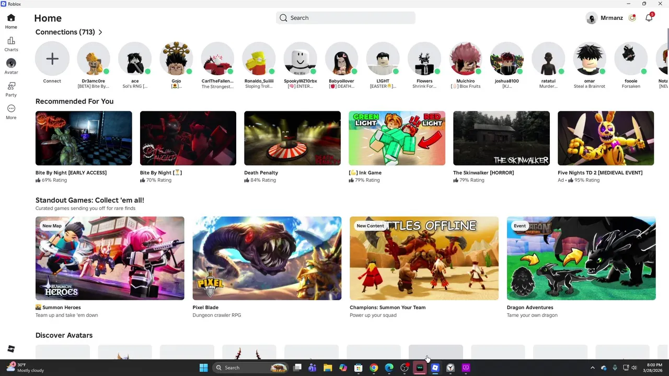The image size is (669, 376).
Task: Expand Connections (713) with the chevron
Action: coord(100,32)
